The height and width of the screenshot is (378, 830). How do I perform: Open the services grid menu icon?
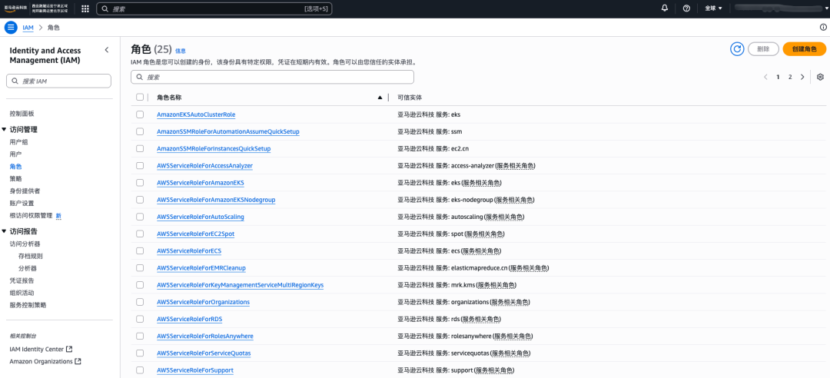tap(85, 8)
